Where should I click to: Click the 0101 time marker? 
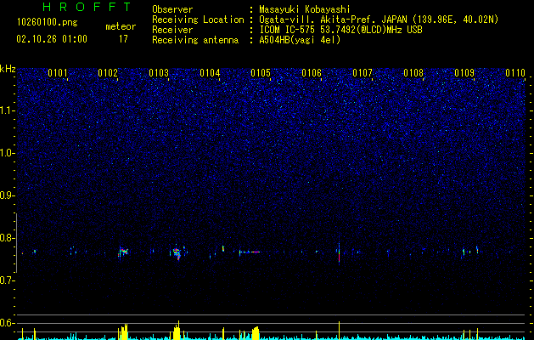[x=58, y=73]
